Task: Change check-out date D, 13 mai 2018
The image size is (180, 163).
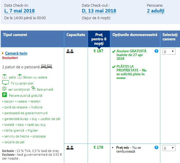Action: click(x=99, y=11)
